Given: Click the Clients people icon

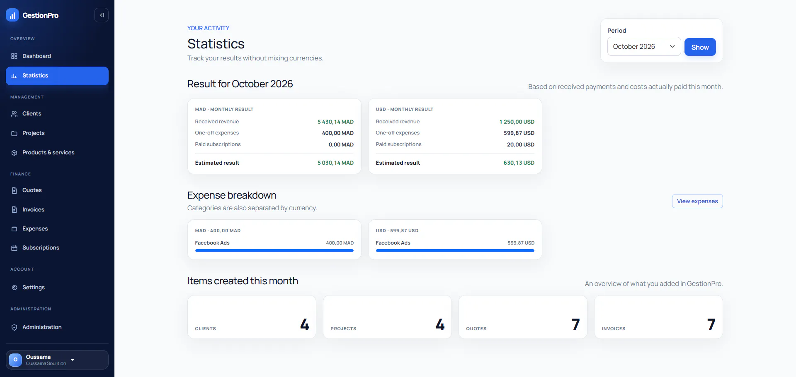Looking at the screenshot, I should 14,114.
